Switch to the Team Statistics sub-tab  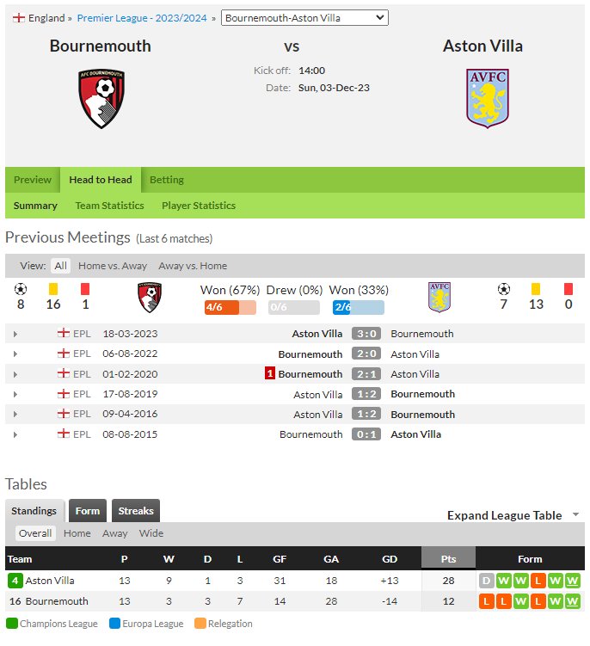click(109, 206)
